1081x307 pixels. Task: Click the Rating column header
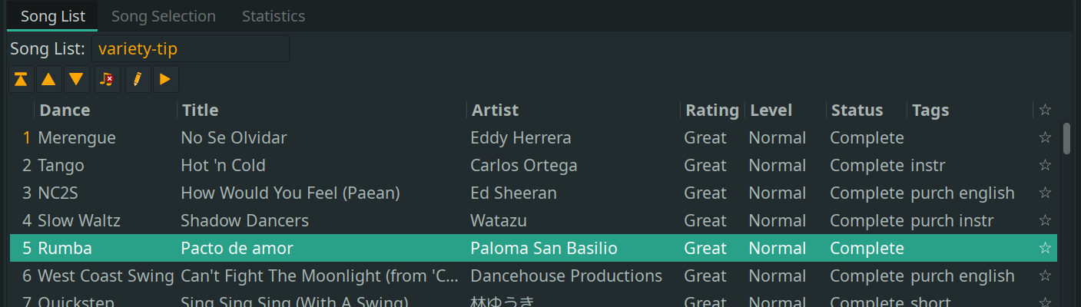pos(711,111)
